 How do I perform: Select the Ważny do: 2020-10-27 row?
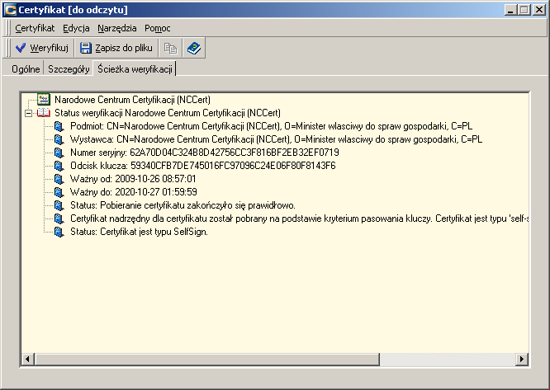pos(133,192)
